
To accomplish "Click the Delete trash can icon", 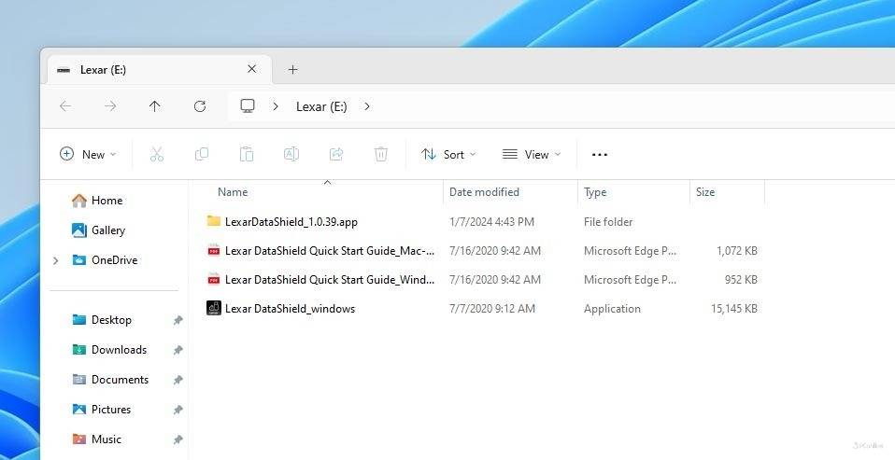I will tap(381, 154).
